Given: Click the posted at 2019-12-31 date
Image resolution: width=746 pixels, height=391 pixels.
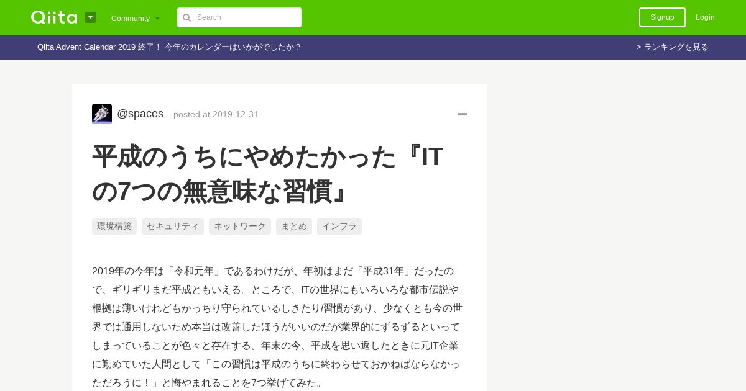Looking at the screenshot, I should pyautogui.click(x=216, y=114).
